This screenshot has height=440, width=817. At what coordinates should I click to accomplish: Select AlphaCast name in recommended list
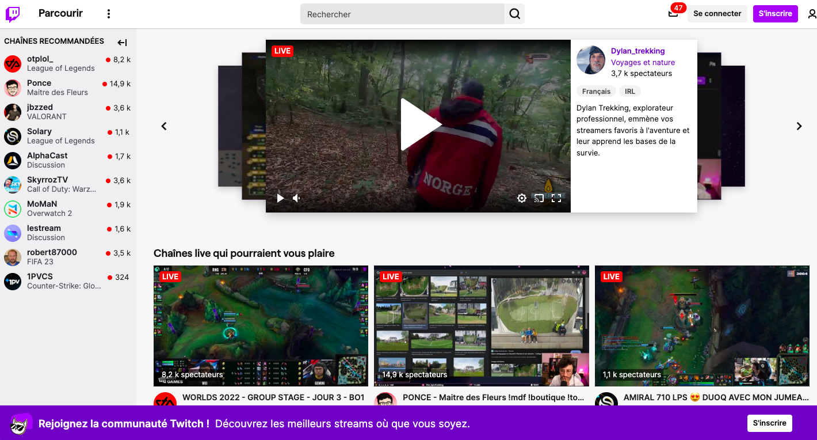coord(47,155)
